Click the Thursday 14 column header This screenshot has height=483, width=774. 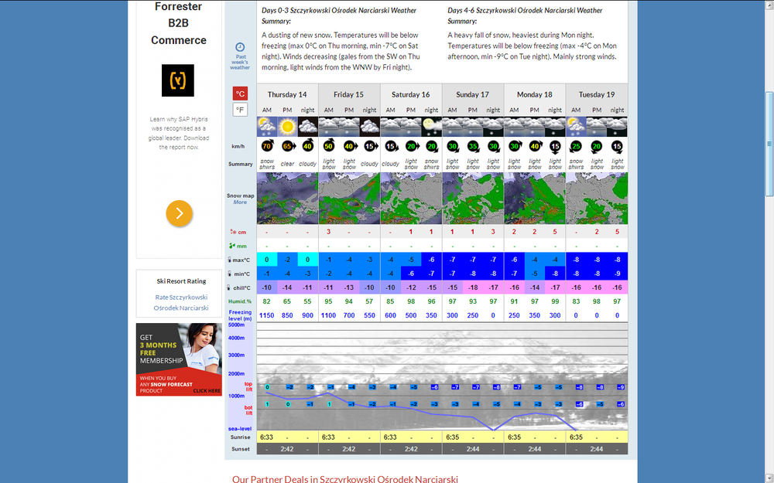click(x=287, y=94)
